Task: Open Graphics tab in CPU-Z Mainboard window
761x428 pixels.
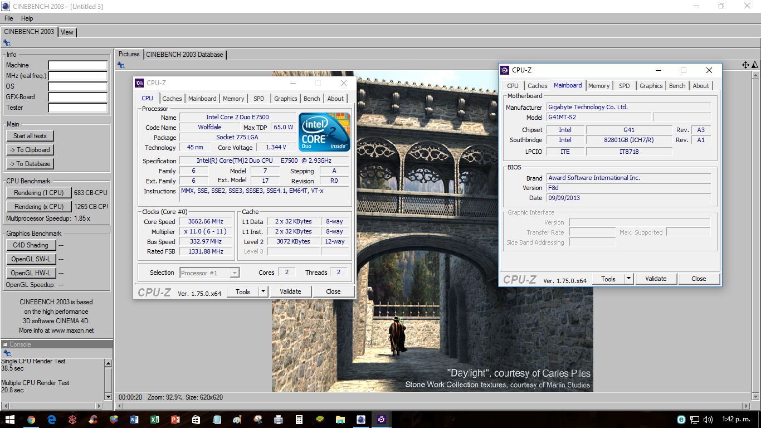Action: pos(651,86)
